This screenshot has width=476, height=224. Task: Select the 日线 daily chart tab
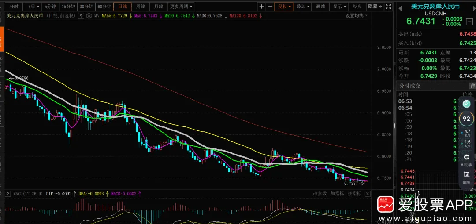123,6
